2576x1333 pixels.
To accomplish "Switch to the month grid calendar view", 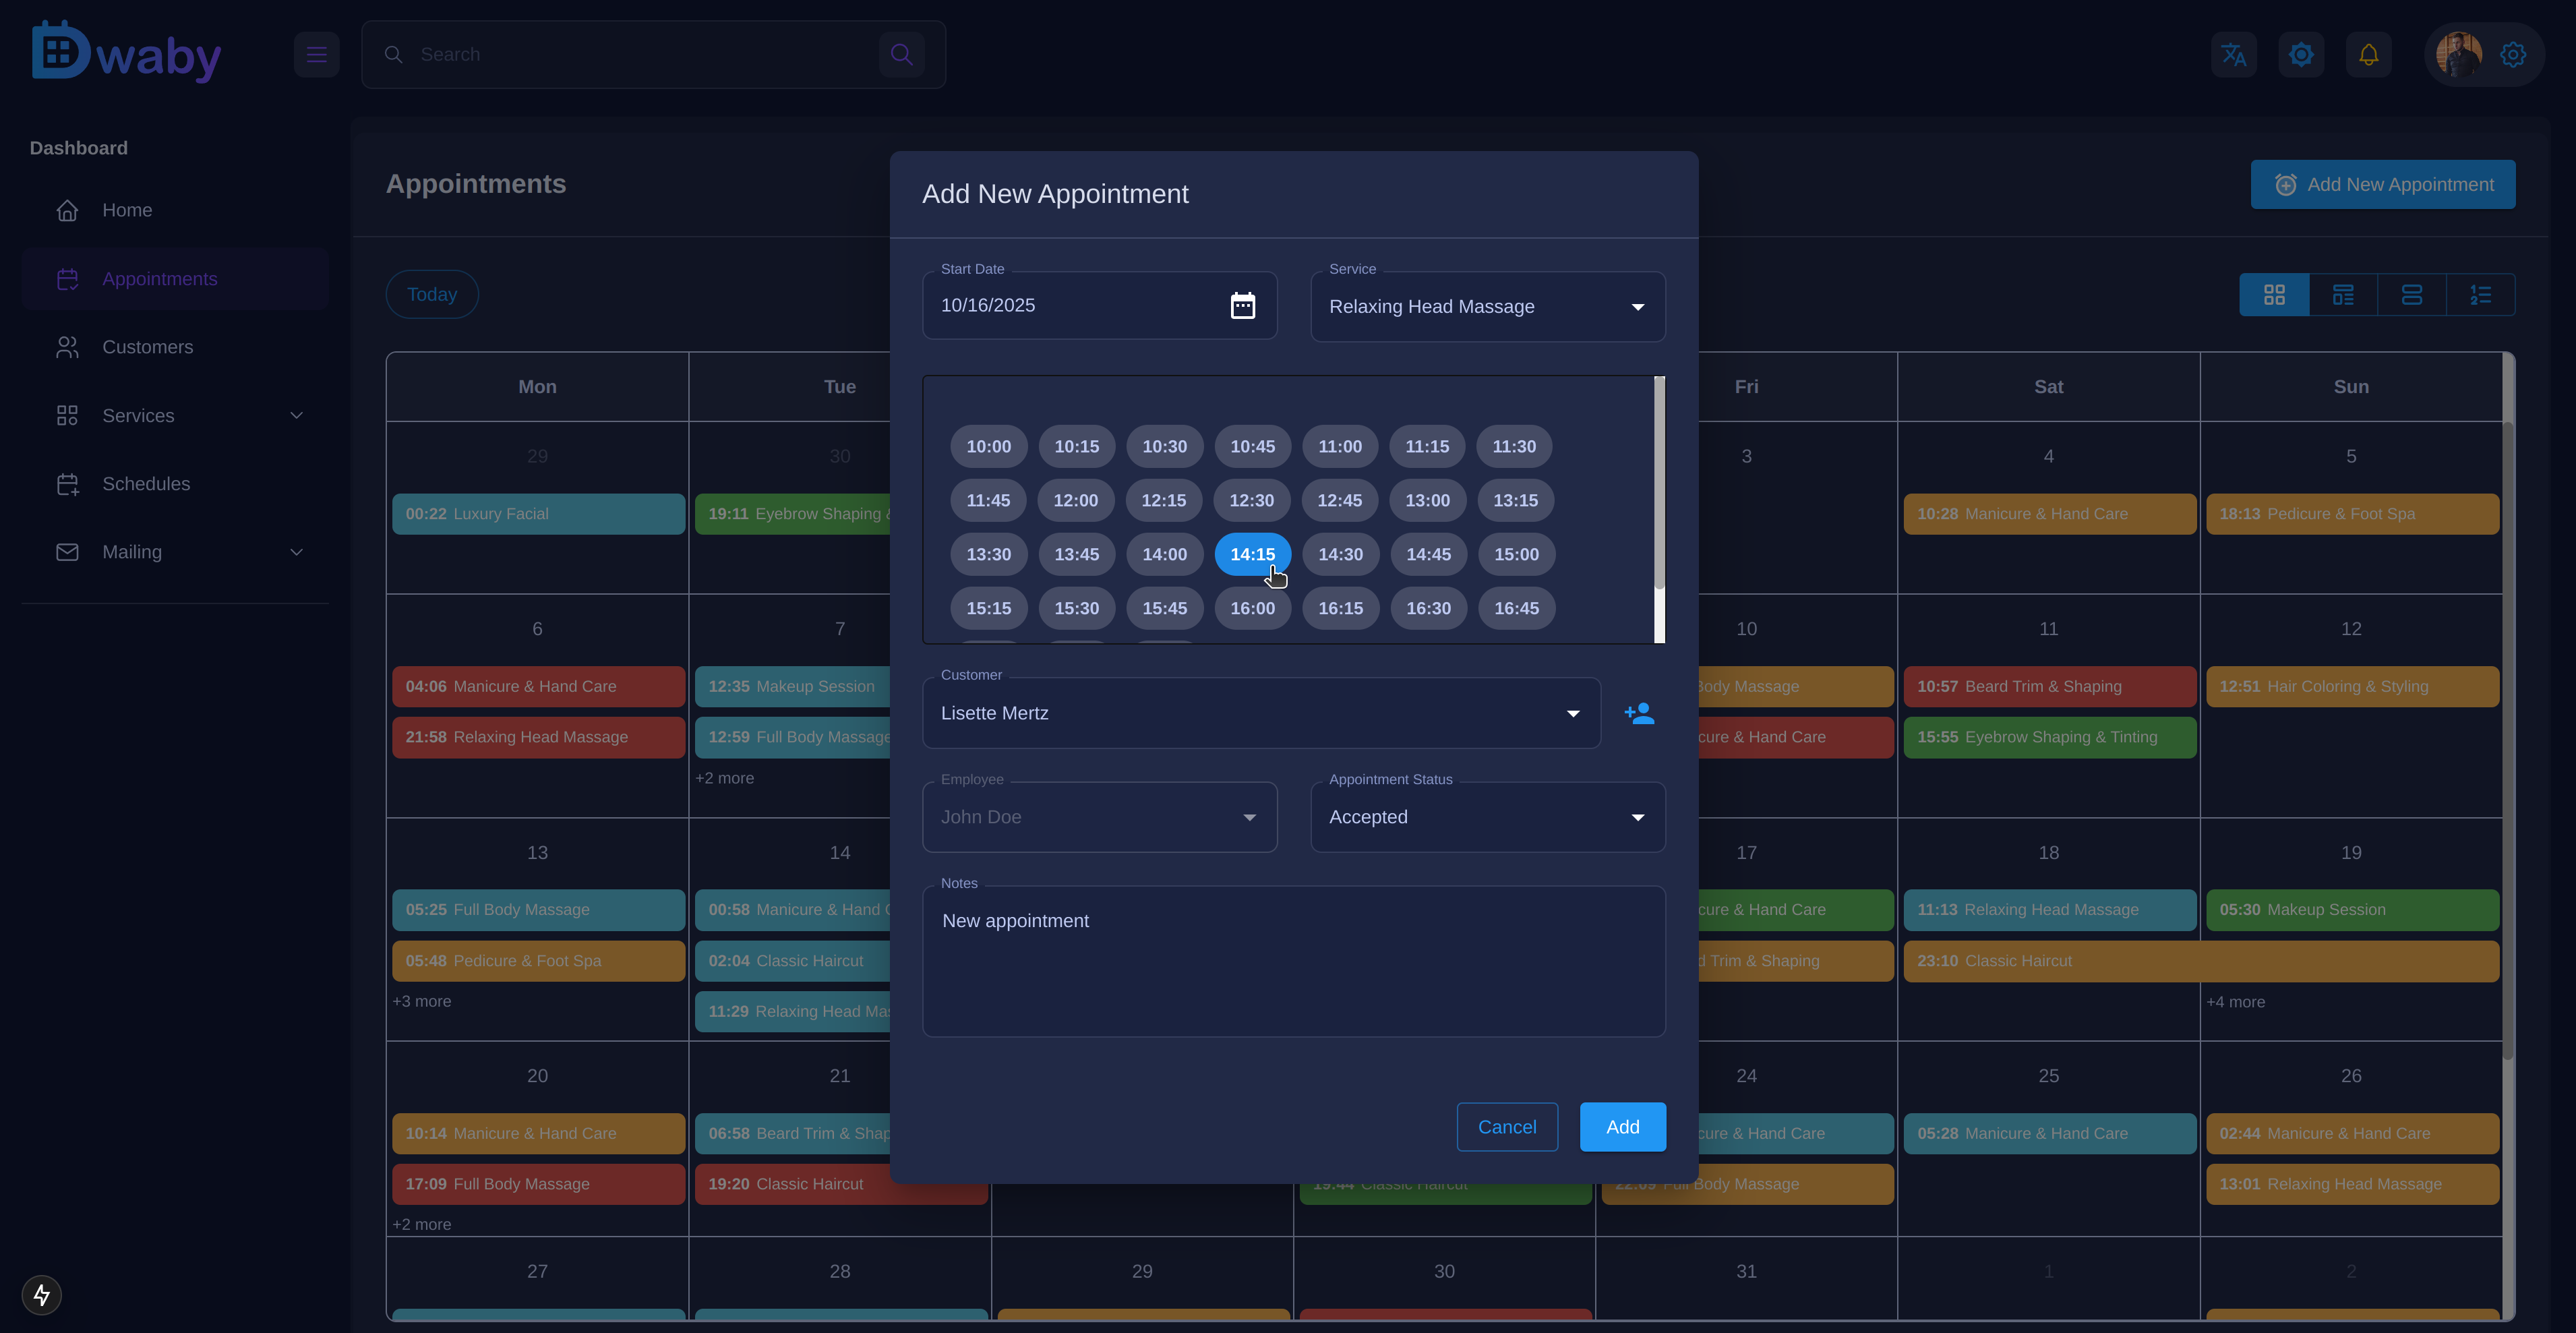I will click(2275, 294).
